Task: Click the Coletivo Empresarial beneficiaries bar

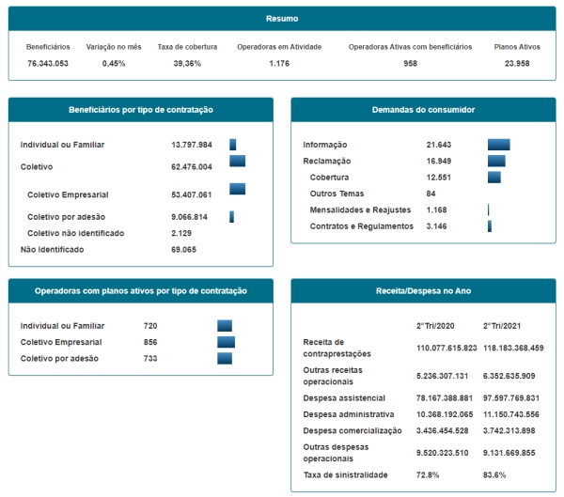Action: [x=237, y=189]
